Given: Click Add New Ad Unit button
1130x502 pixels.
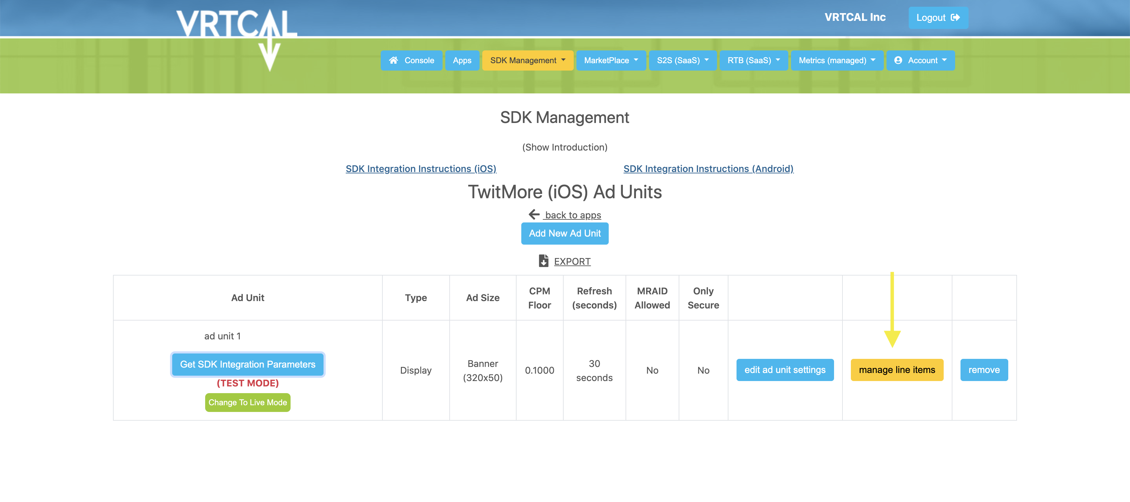Looking at the screenshot, I should click(x=565, y=233).
